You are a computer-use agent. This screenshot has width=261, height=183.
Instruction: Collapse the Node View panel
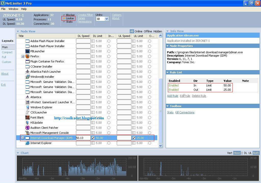pyautogui.click(x=18, y=31)
